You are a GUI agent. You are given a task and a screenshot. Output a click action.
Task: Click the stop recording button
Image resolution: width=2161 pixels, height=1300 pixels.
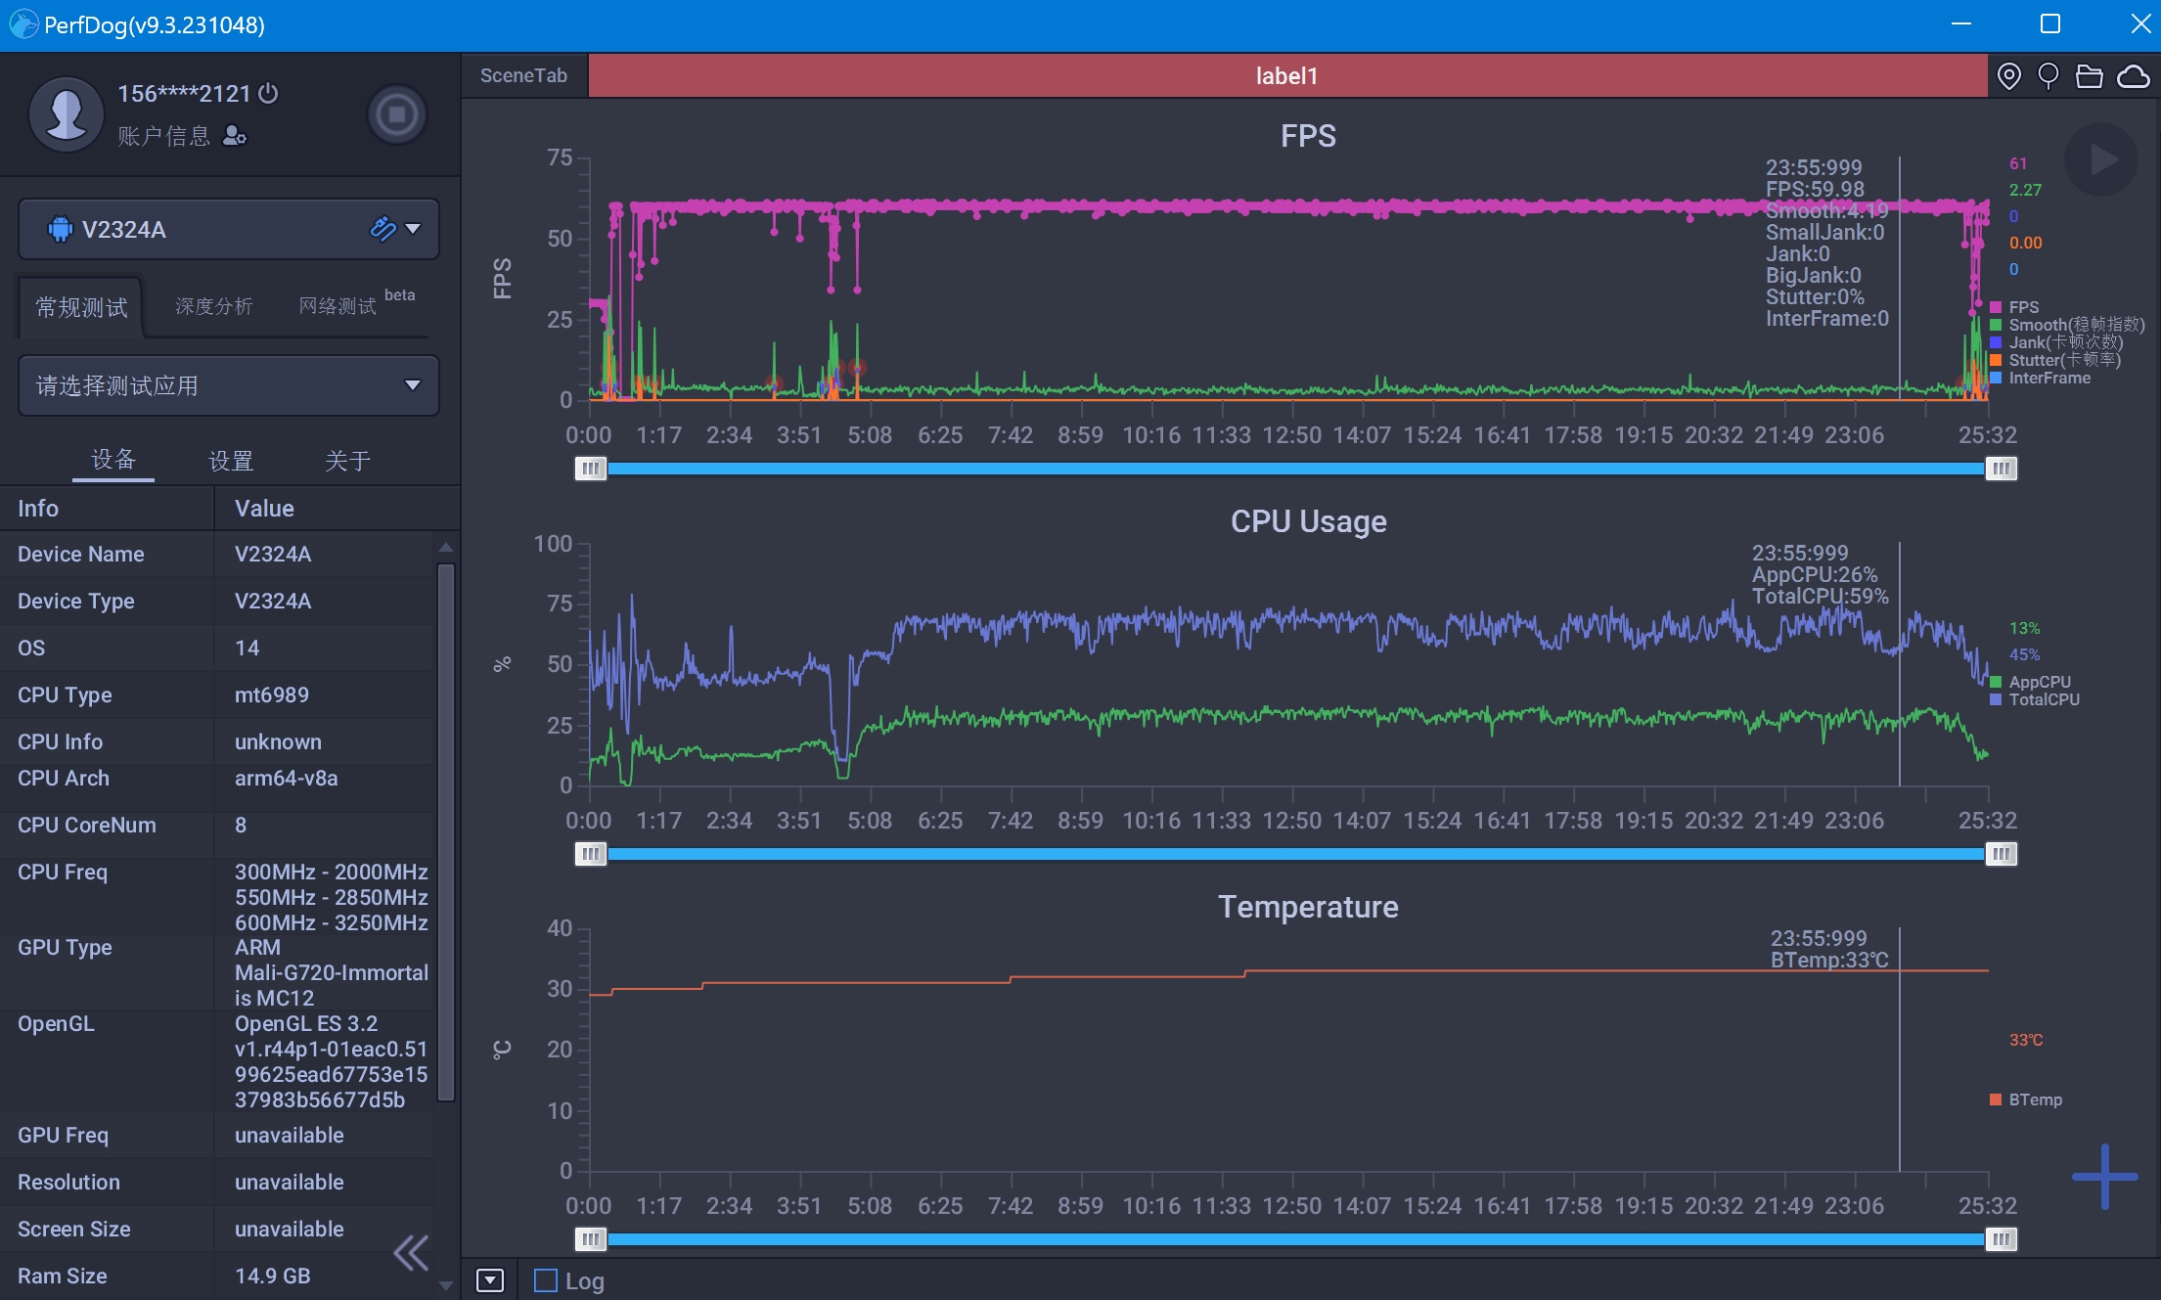point(396,115)
